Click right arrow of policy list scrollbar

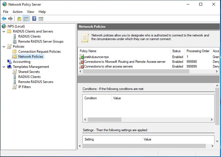[x=217, y=71]
